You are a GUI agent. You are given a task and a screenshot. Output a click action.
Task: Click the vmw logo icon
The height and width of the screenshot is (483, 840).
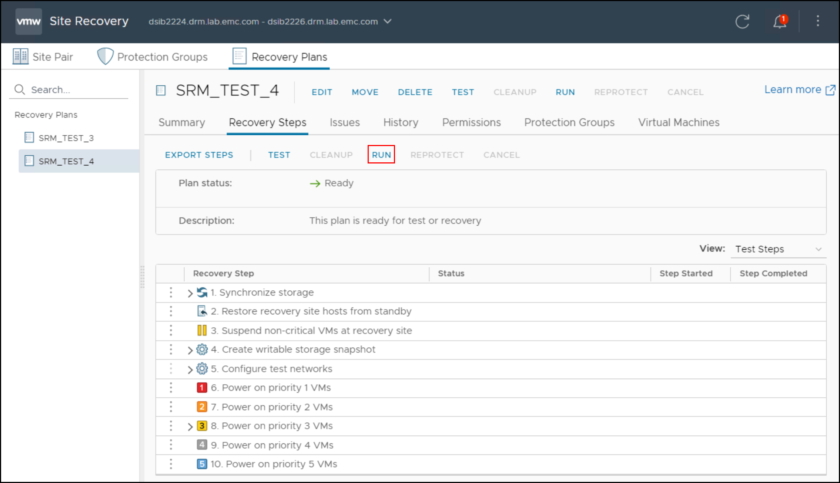(29, 21)
